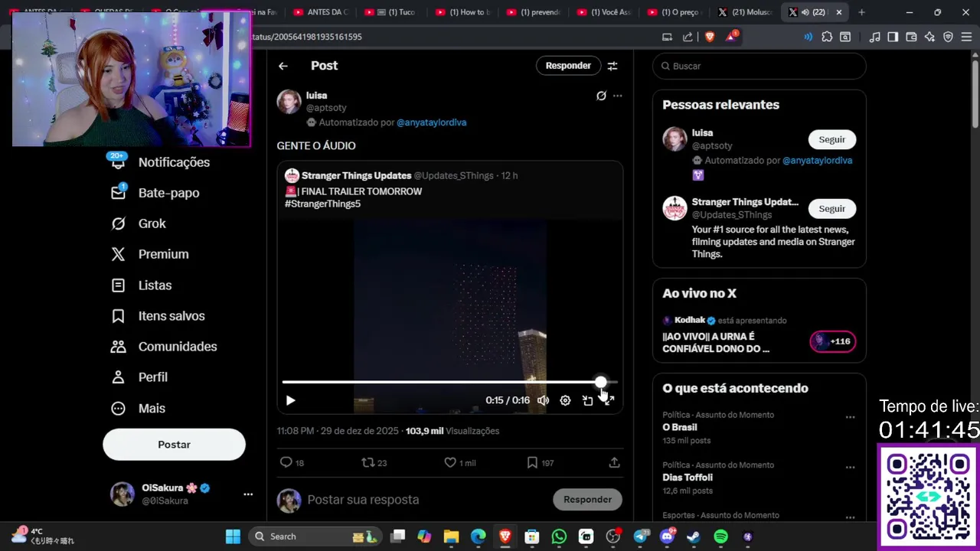This screenshot has width=980, height=551.
Task: Open OiSakura account switcher dots
Action: click(x=248, y=494)
